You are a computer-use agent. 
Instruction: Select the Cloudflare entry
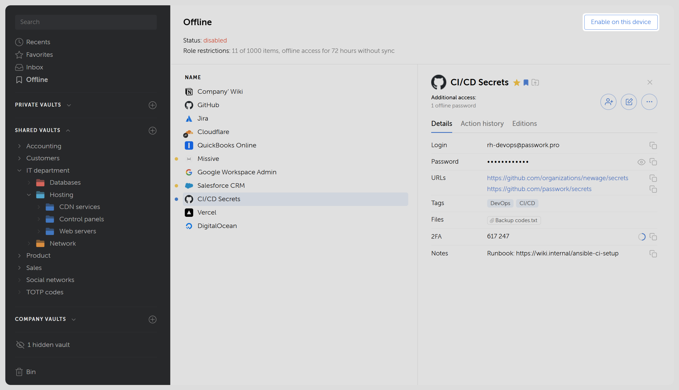(x=295, y=132)
